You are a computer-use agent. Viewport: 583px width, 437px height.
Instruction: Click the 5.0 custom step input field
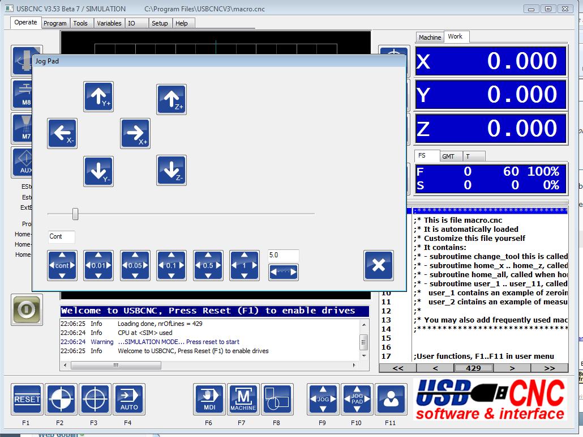coord(283,256)
